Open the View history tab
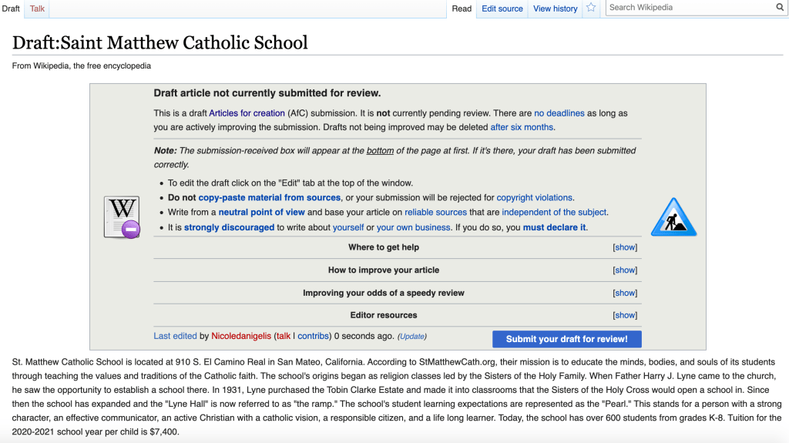Image resolution: width=789 pixels, height=443 pixels. pyautogui.click(x=555, y=8)
